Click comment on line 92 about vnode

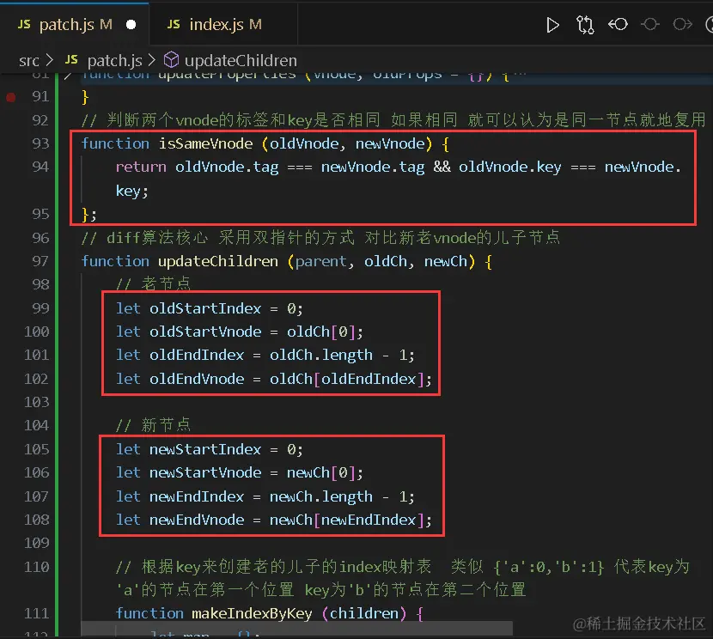coord(393,120)
